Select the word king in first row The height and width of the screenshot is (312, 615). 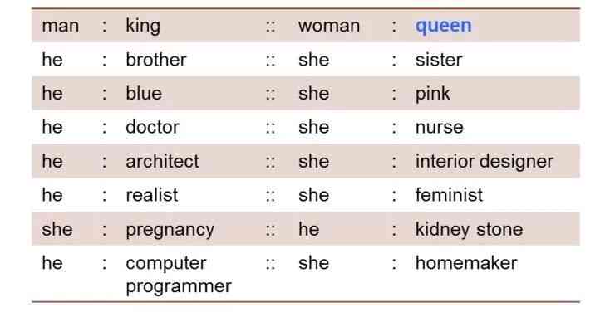click(143, 27)
